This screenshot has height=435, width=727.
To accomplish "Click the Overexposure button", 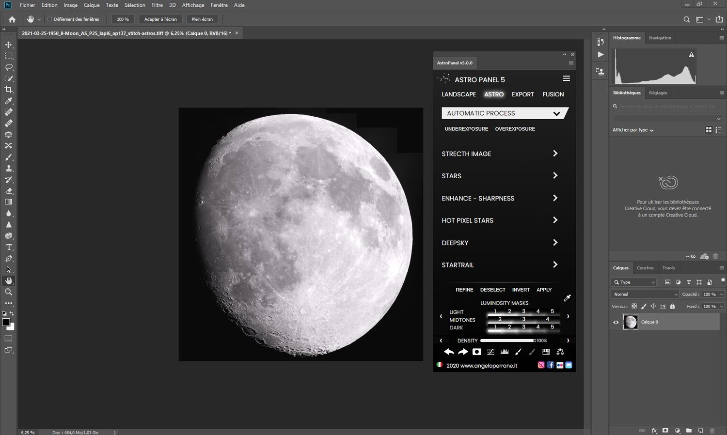I will 515,129.
